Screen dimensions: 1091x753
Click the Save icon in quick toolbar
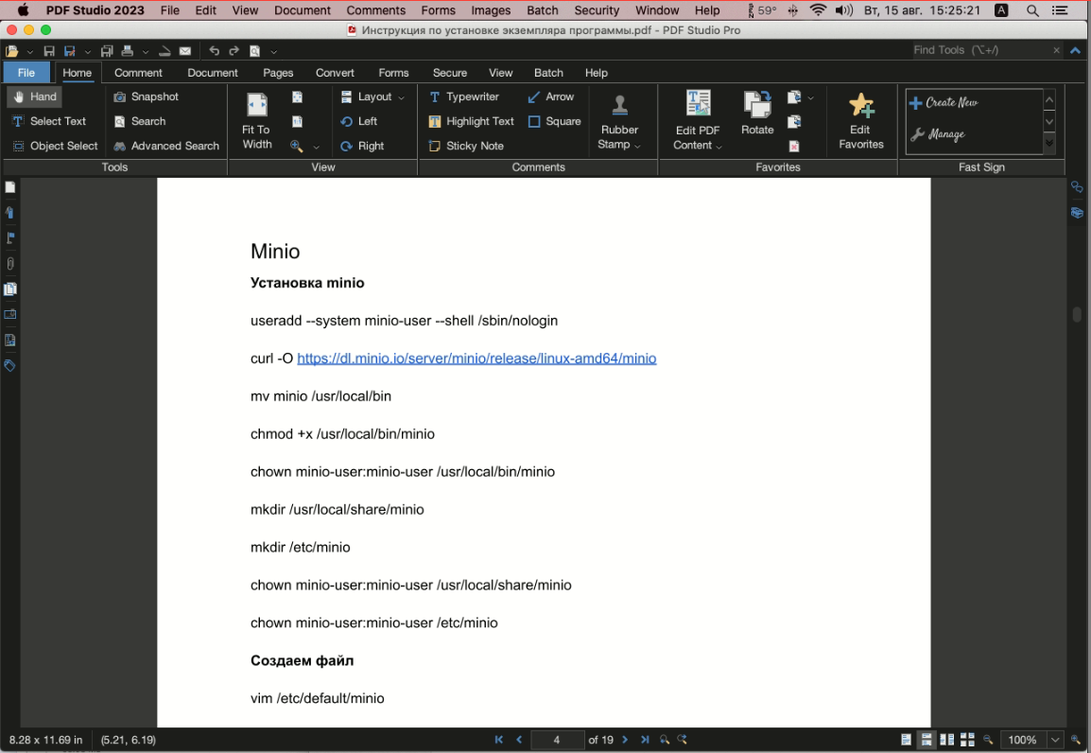pyautogui.click(x=49, y=51)
